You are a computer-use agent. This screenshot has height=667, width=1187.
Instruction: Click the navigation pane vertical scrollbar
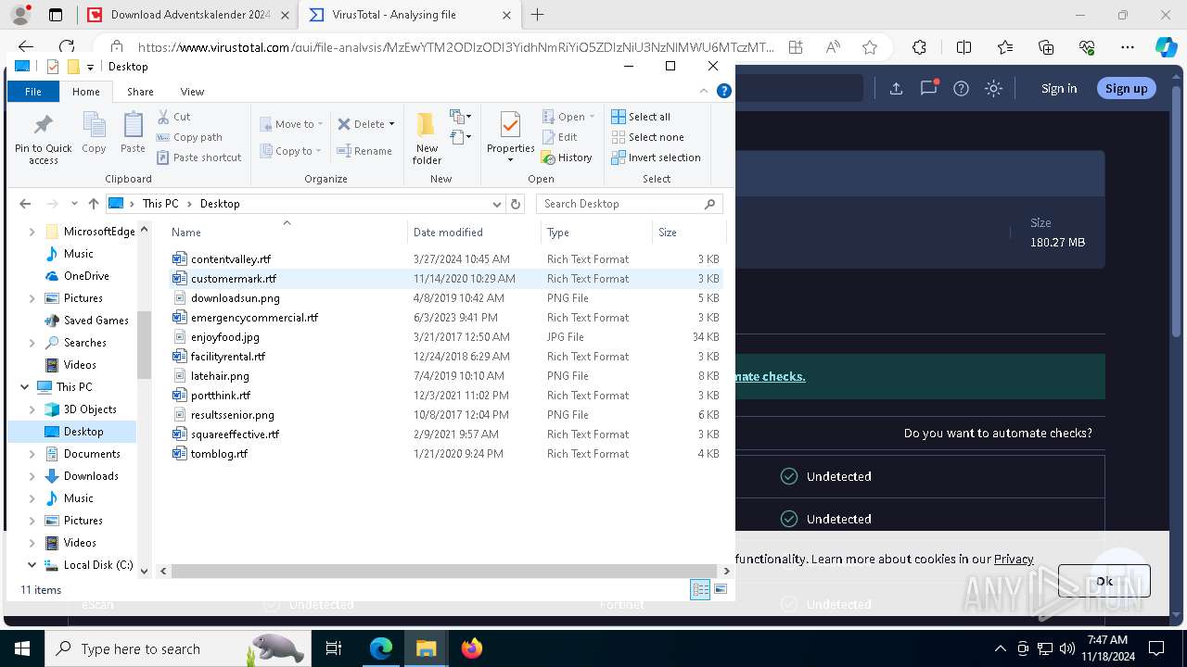[144, 345]
